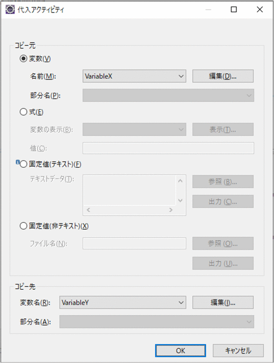Choose the 固定値(非テキスト)(X) option
274x363 pixels.
tap(23, 226)
